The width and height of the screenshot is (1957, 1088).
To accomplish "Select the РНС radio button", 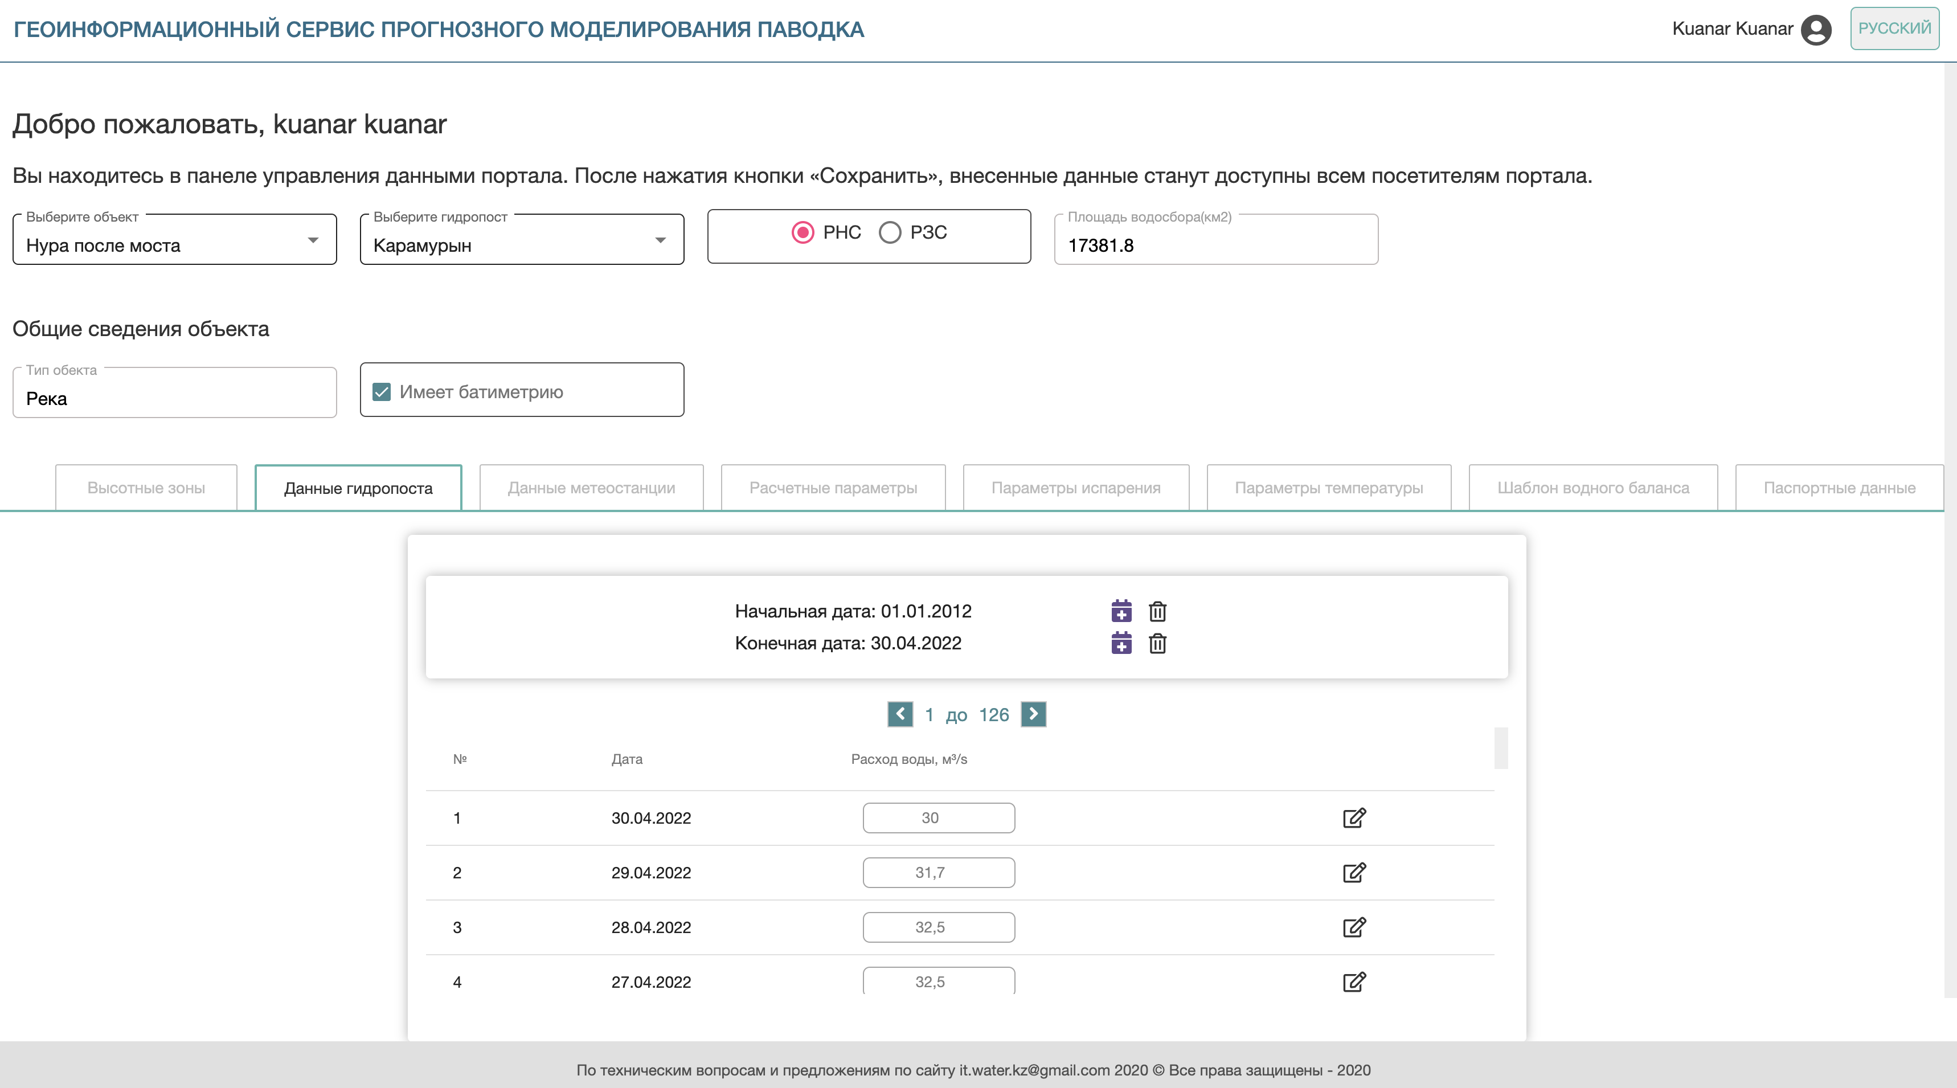I will tap(803, 232).
